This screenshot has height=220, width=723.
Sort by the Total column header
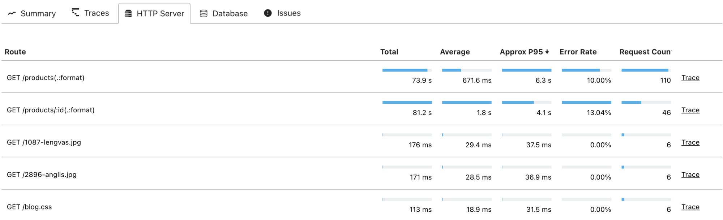(389, 52)
